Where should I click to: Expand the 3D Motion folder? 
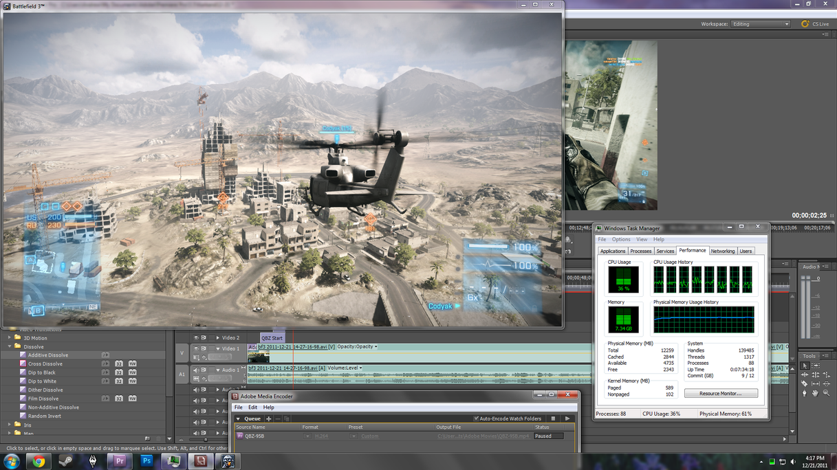point(10,338)
